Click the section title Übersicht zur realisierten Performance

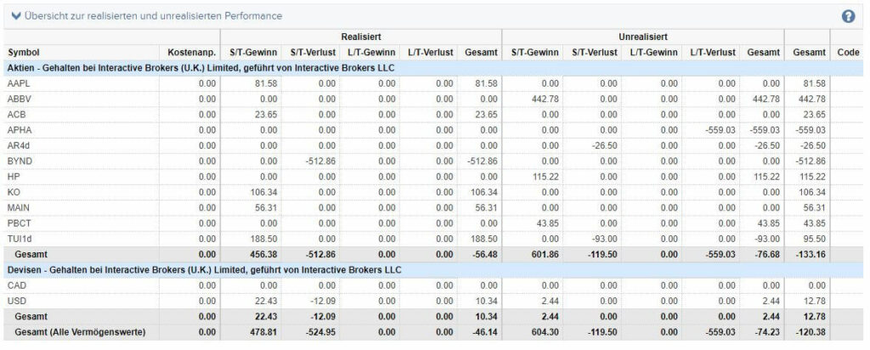coord(153,16)
